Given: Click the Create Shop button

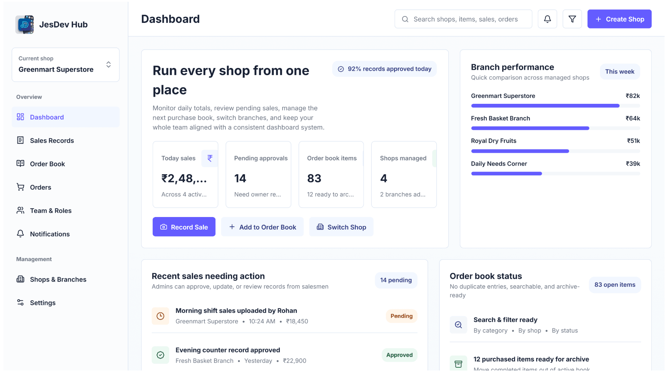Looking at the screenshot, I should pyautogui.click(x=619, y=19).
